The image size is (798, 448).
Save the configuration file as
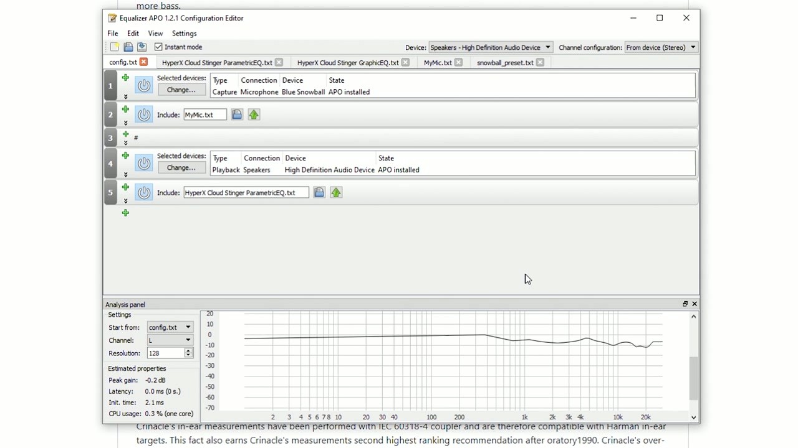[x=142, y=47]
